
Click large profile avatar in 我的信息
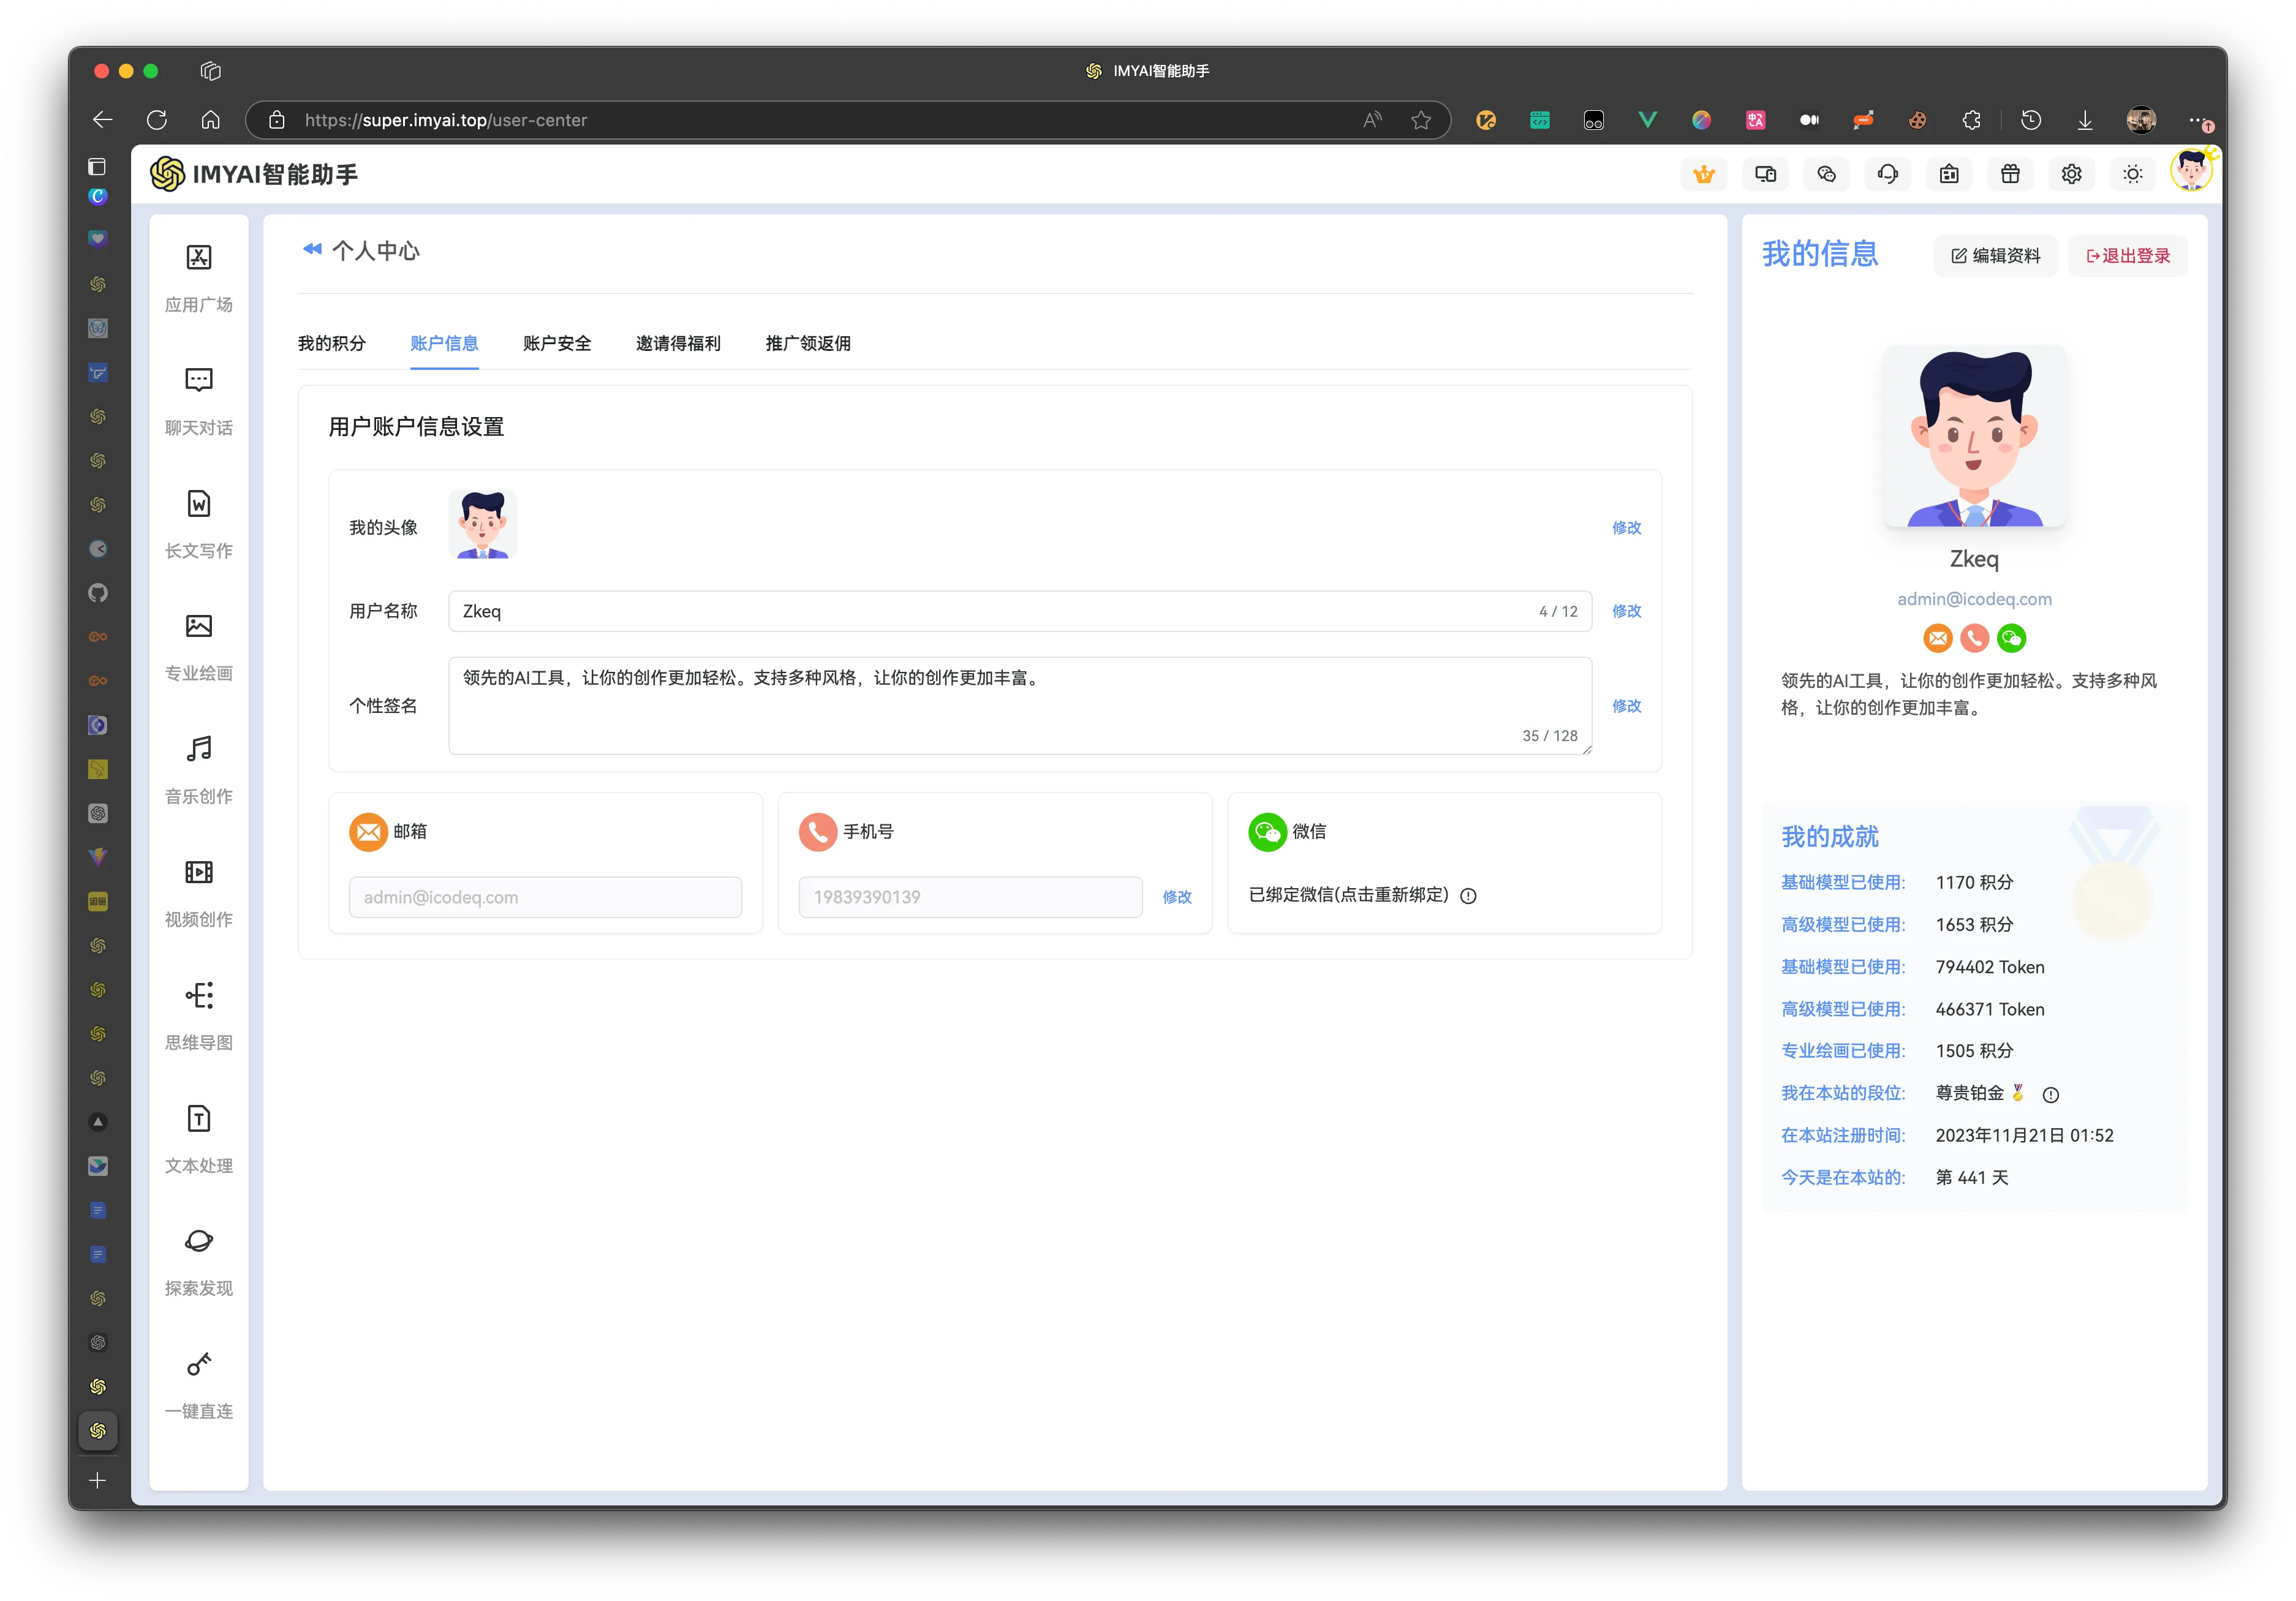coord(1974,436)
